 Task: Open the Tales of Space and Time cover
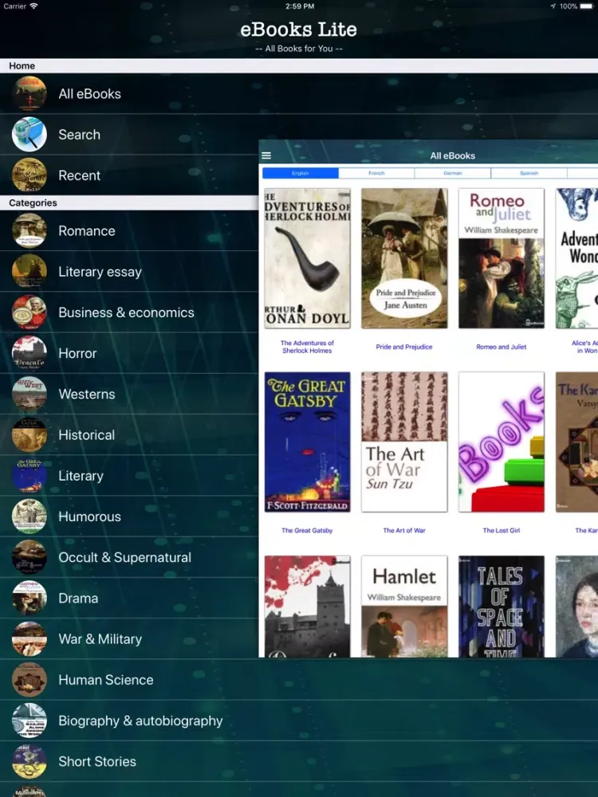502,607
